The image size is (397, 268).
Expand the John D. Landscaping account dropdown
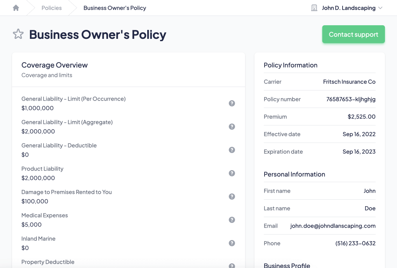pyautogui.click(x=348, y=8)
